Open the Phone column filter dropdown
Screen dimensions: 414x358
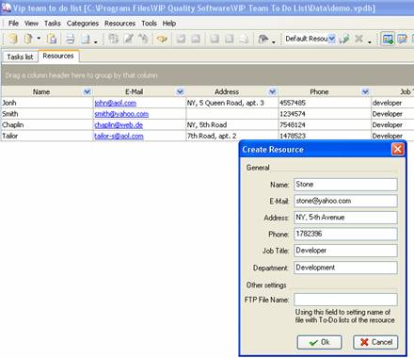[365, 91]
